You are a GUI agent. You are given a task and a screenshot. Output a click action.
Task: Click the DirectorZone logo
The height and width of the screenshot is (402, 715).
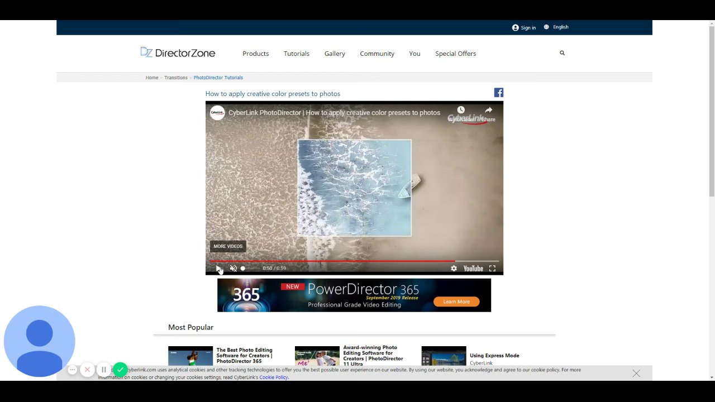click(178, 53)
